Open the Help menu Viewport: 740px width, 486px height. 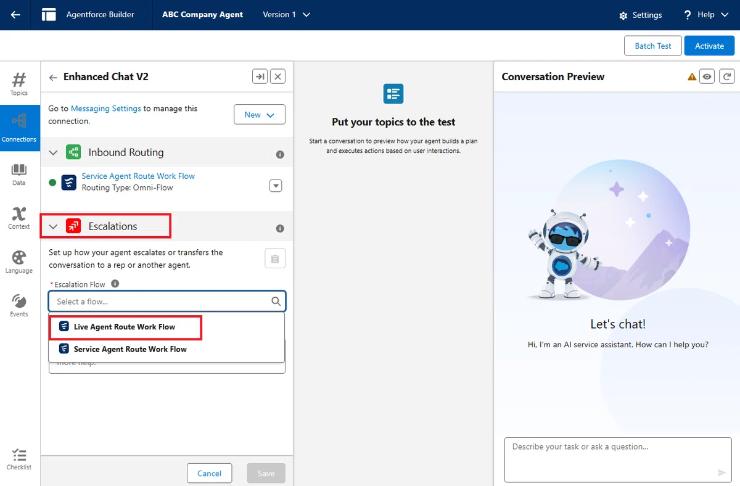(706, 15)
